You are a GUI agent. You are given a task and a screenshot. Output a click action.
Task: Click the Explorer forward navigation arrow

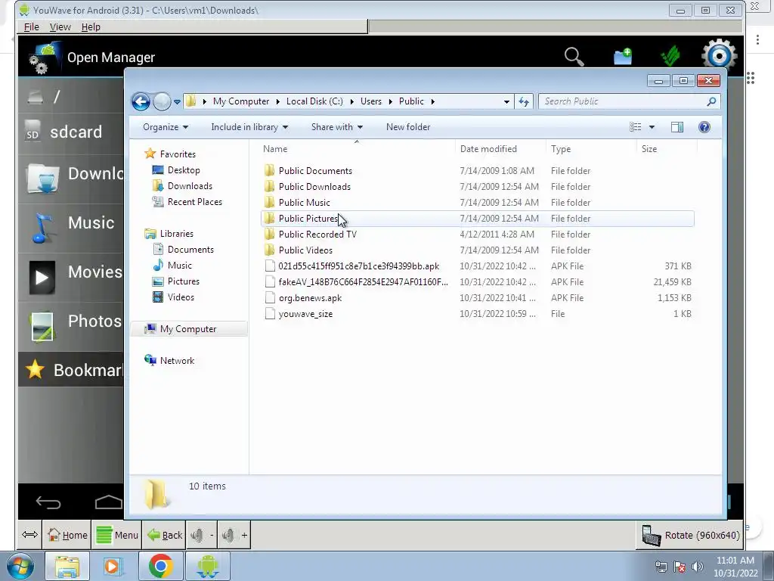coord(162,102)
